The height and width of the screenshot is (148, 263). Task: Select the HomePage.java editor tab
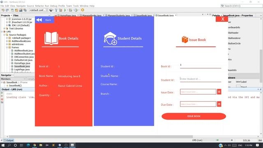click(x=68, y=16)
